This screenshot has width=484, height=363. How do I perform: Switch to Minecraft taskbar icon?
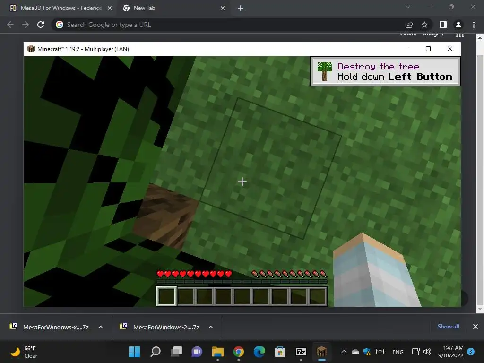[x=321, y=352]
